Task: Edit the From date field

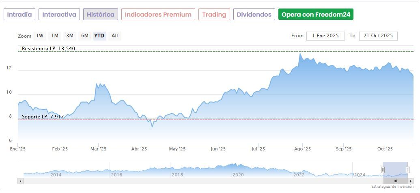Action: [x=325, y=36]
